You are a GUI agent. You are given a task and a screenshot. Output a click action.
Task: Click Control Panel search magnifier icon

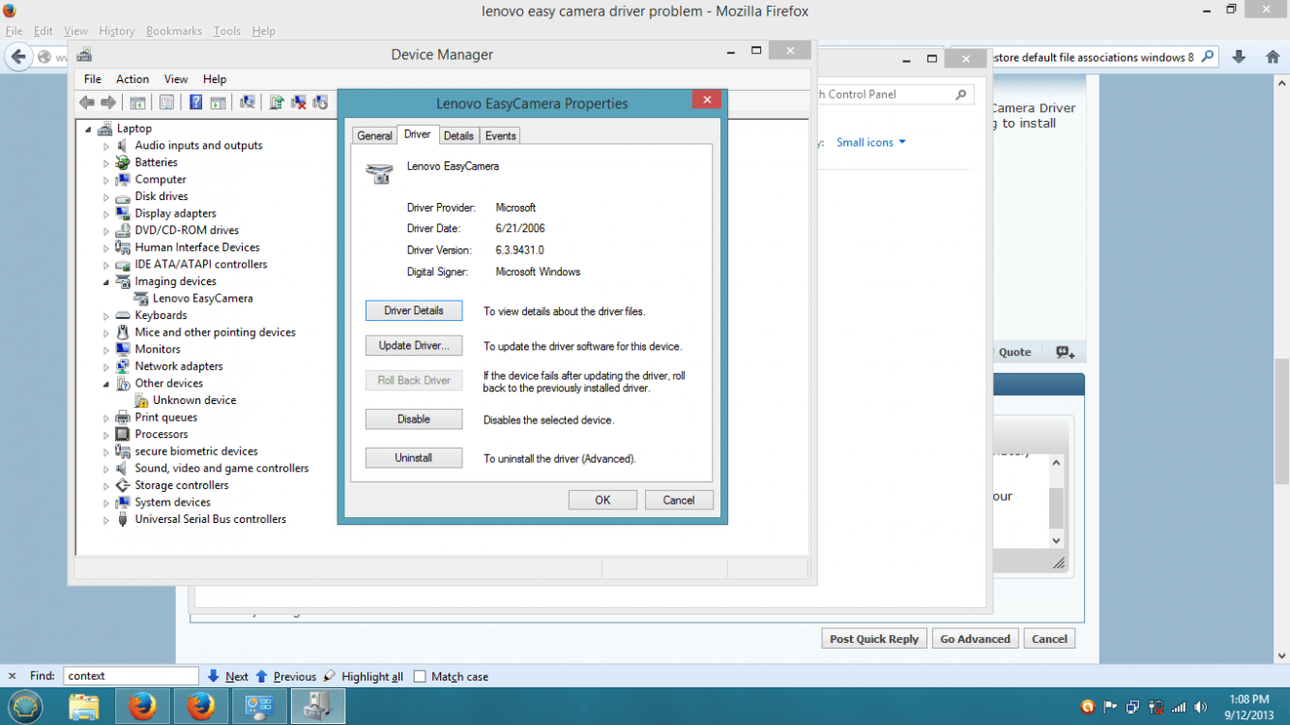coord(960,95)
